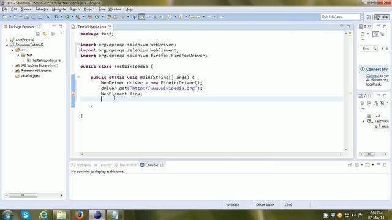Click the Forward navigation arrow icon
This screenshot has height=220, width=392.
point(209,16)
